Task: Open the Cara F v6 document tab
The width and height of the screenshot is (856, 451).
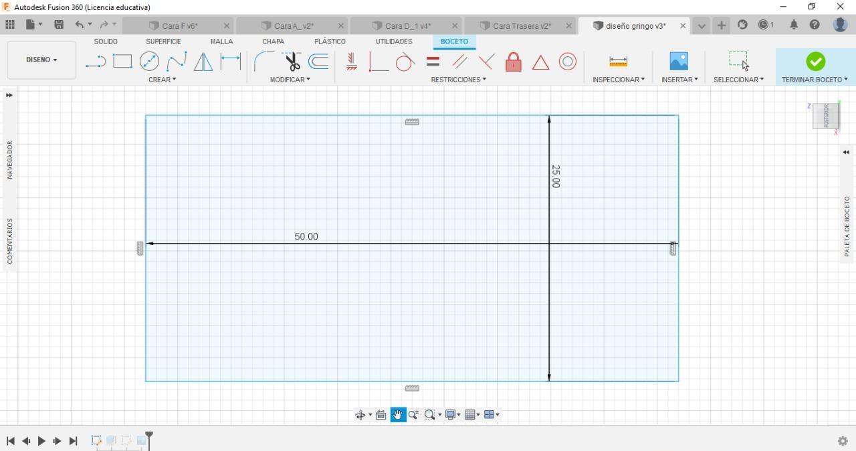Action: click(179, 25)
